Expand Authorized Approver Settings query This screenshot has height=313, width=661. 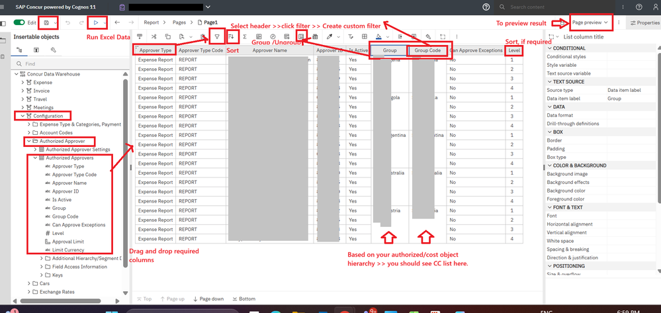tap(35, 150)
